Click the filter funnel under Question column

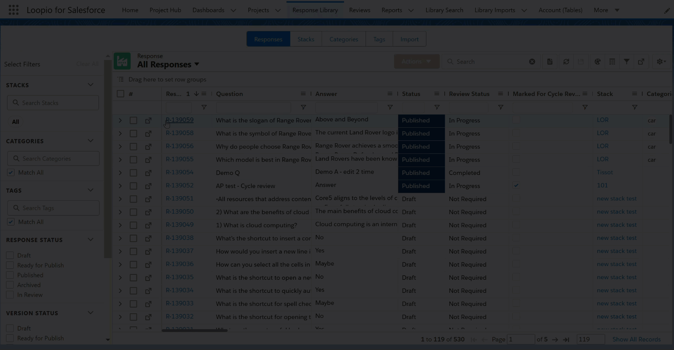[303, 107]
